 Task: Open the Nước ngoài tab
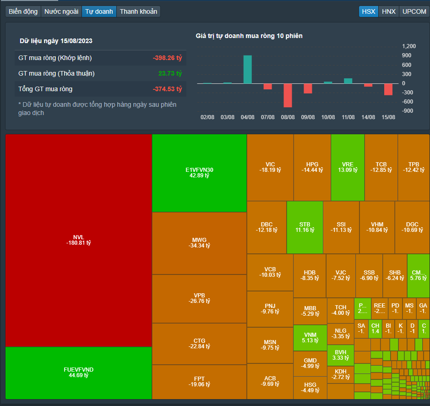coord(61,11)
